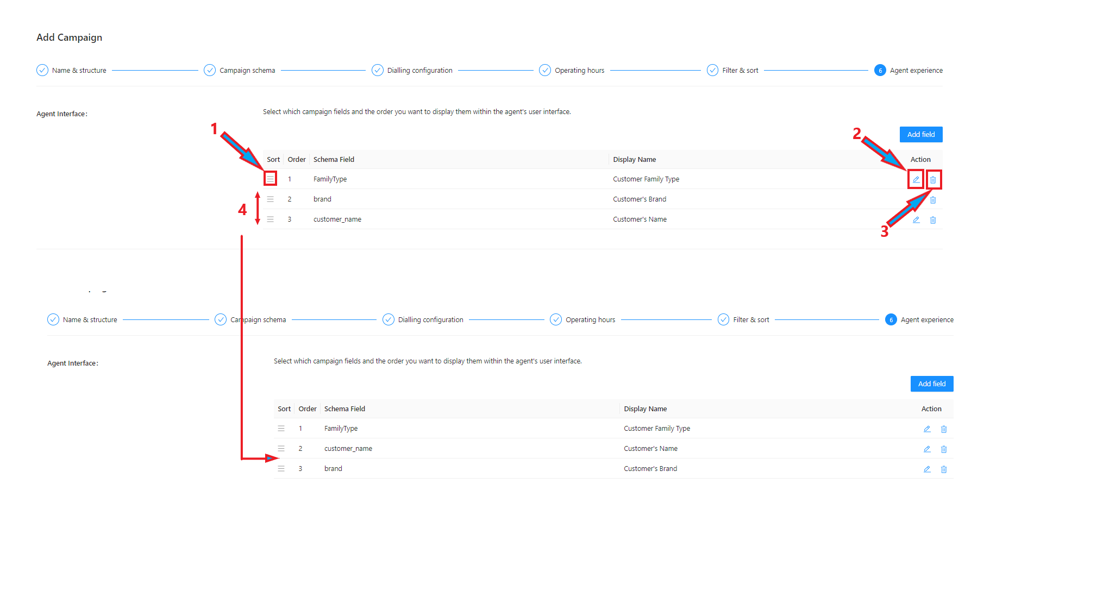The image size is (1109, 603).
Task: Edit the customer_name row with order 2
Action: 927,449
